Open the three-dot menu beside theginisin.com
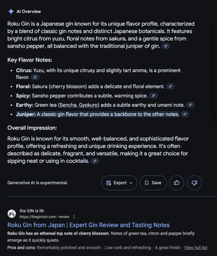 tap(74, 217)
